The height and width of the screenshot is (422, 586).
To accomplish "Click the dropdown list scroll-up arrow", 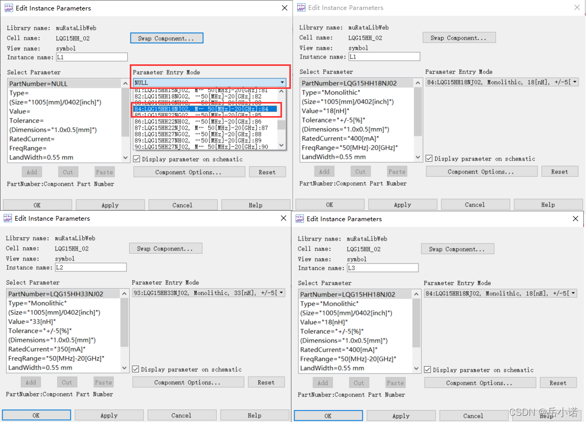I will [x=281, y=91].
